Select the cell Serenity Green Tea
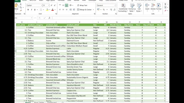Screen dimensions: 184x103 (80, 67)
